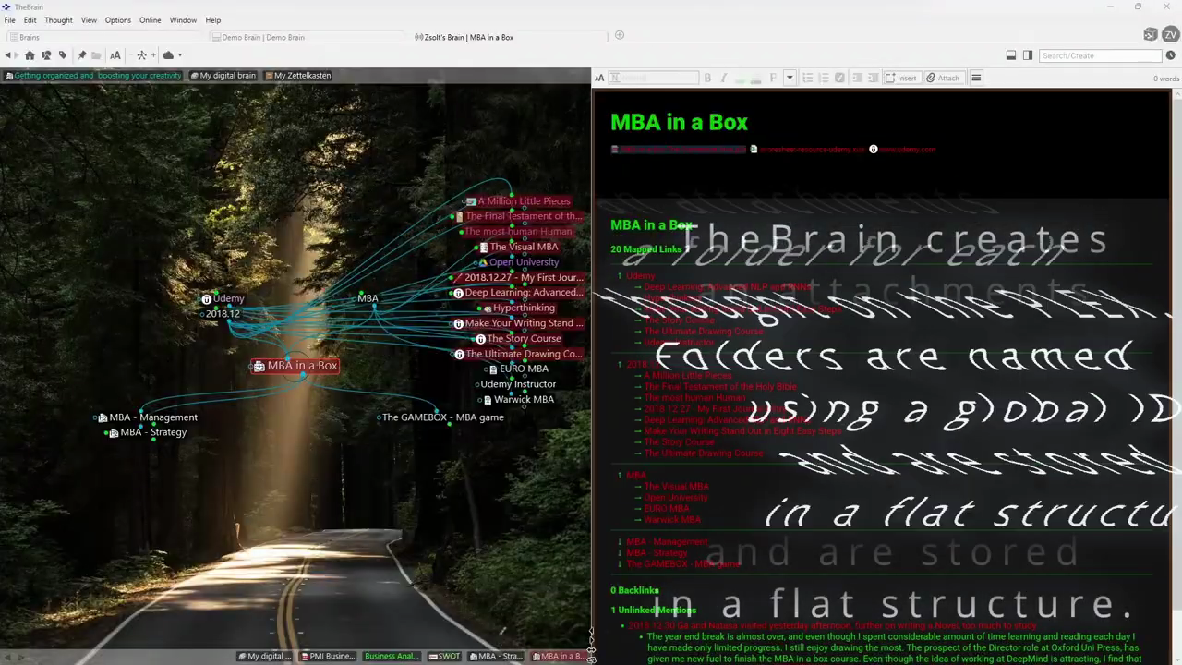The image size is (1182, 665).
Task: Toggle bold formatting in notes toolbar
Action: pyautogui.click(x=707, y=78)
